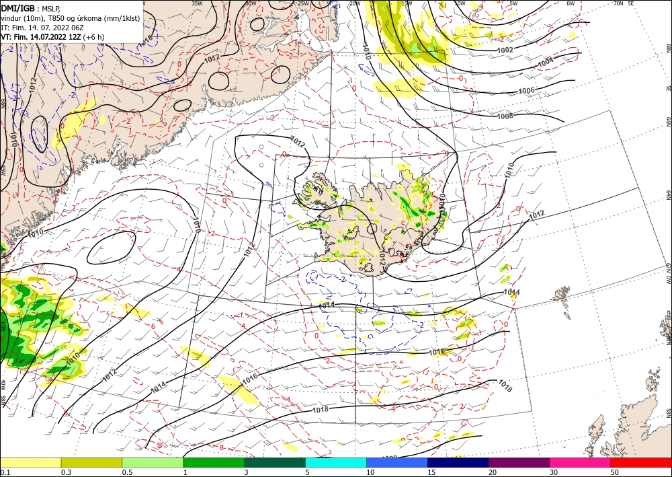Click the '15W' longitude label
The width and height of the screenshot is (672, 477).
coord(407,3)
